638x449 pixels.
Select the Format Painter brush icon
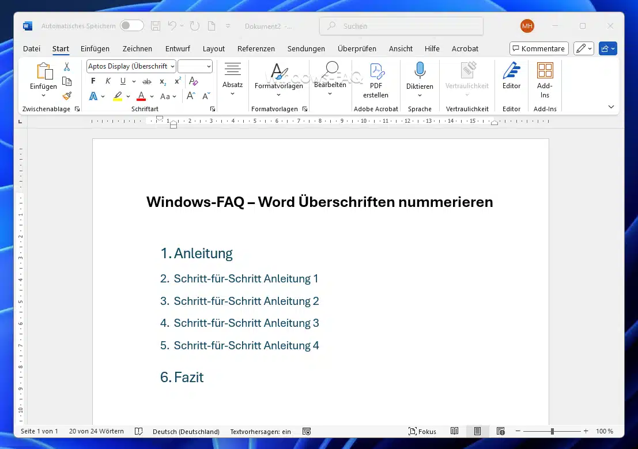[67, 96]
